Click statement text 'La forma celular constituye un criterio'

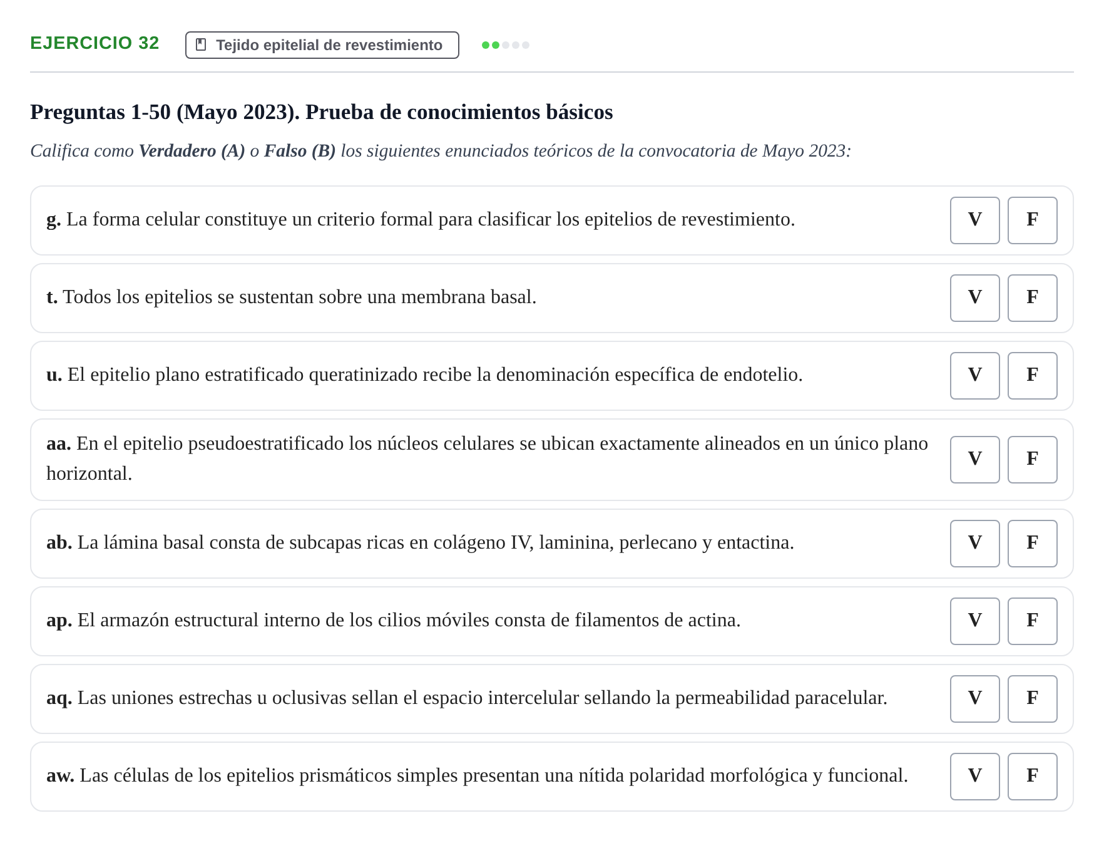click(x=421, y=220)
